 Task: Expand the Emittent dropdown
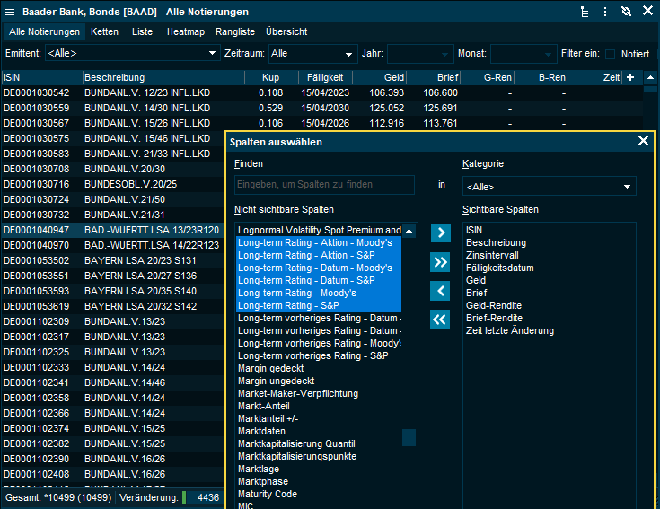(x=132, y=54)
